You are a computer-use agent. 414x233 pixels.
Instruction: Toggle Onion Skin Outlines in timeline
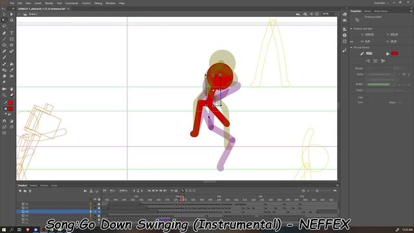click(187, 190)
